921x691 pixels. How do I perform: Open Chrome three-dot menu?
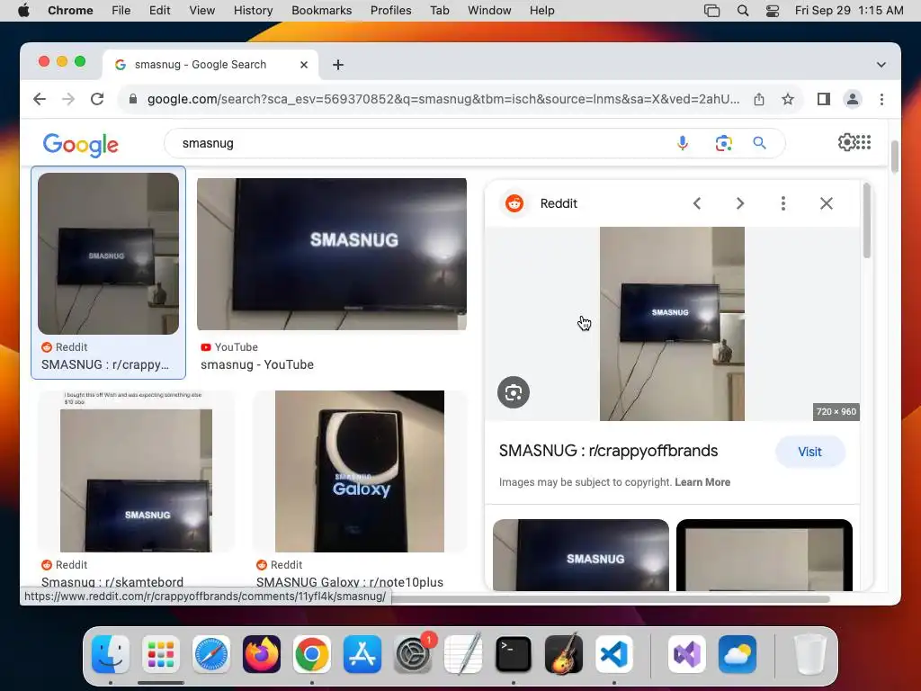point(881,99)
